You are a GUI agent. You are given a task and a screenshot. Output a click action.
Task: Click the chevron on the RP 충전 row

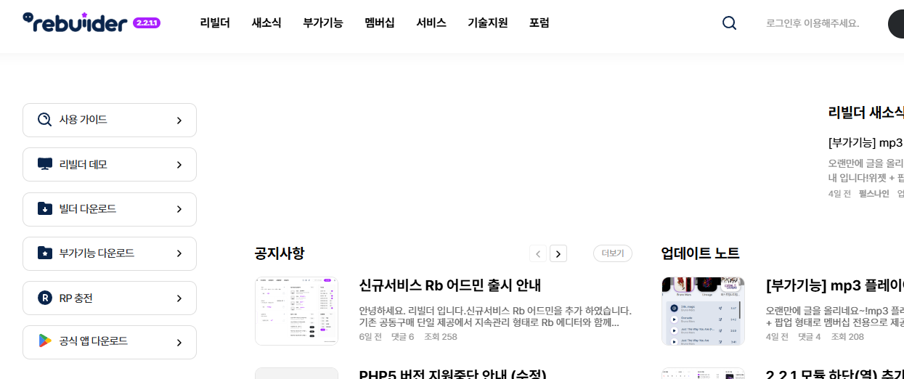tap(179, 298)
